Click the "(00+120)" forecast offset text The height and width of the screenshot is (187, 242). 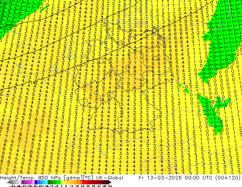tap(229, 178)
